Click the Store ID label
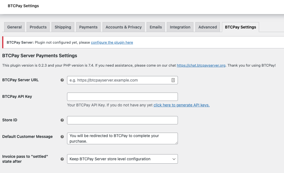284x173 pixels. (10, 120)
